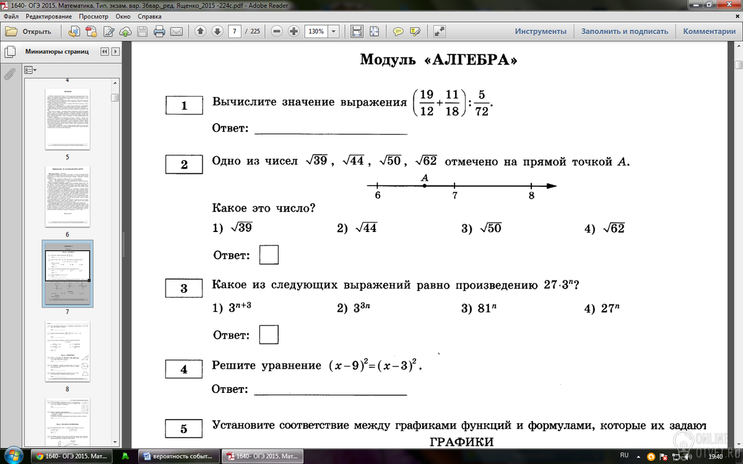743x464 pixels.
Task: Click the envelope email icon in toolbar
Action: [x=176, y=32]
